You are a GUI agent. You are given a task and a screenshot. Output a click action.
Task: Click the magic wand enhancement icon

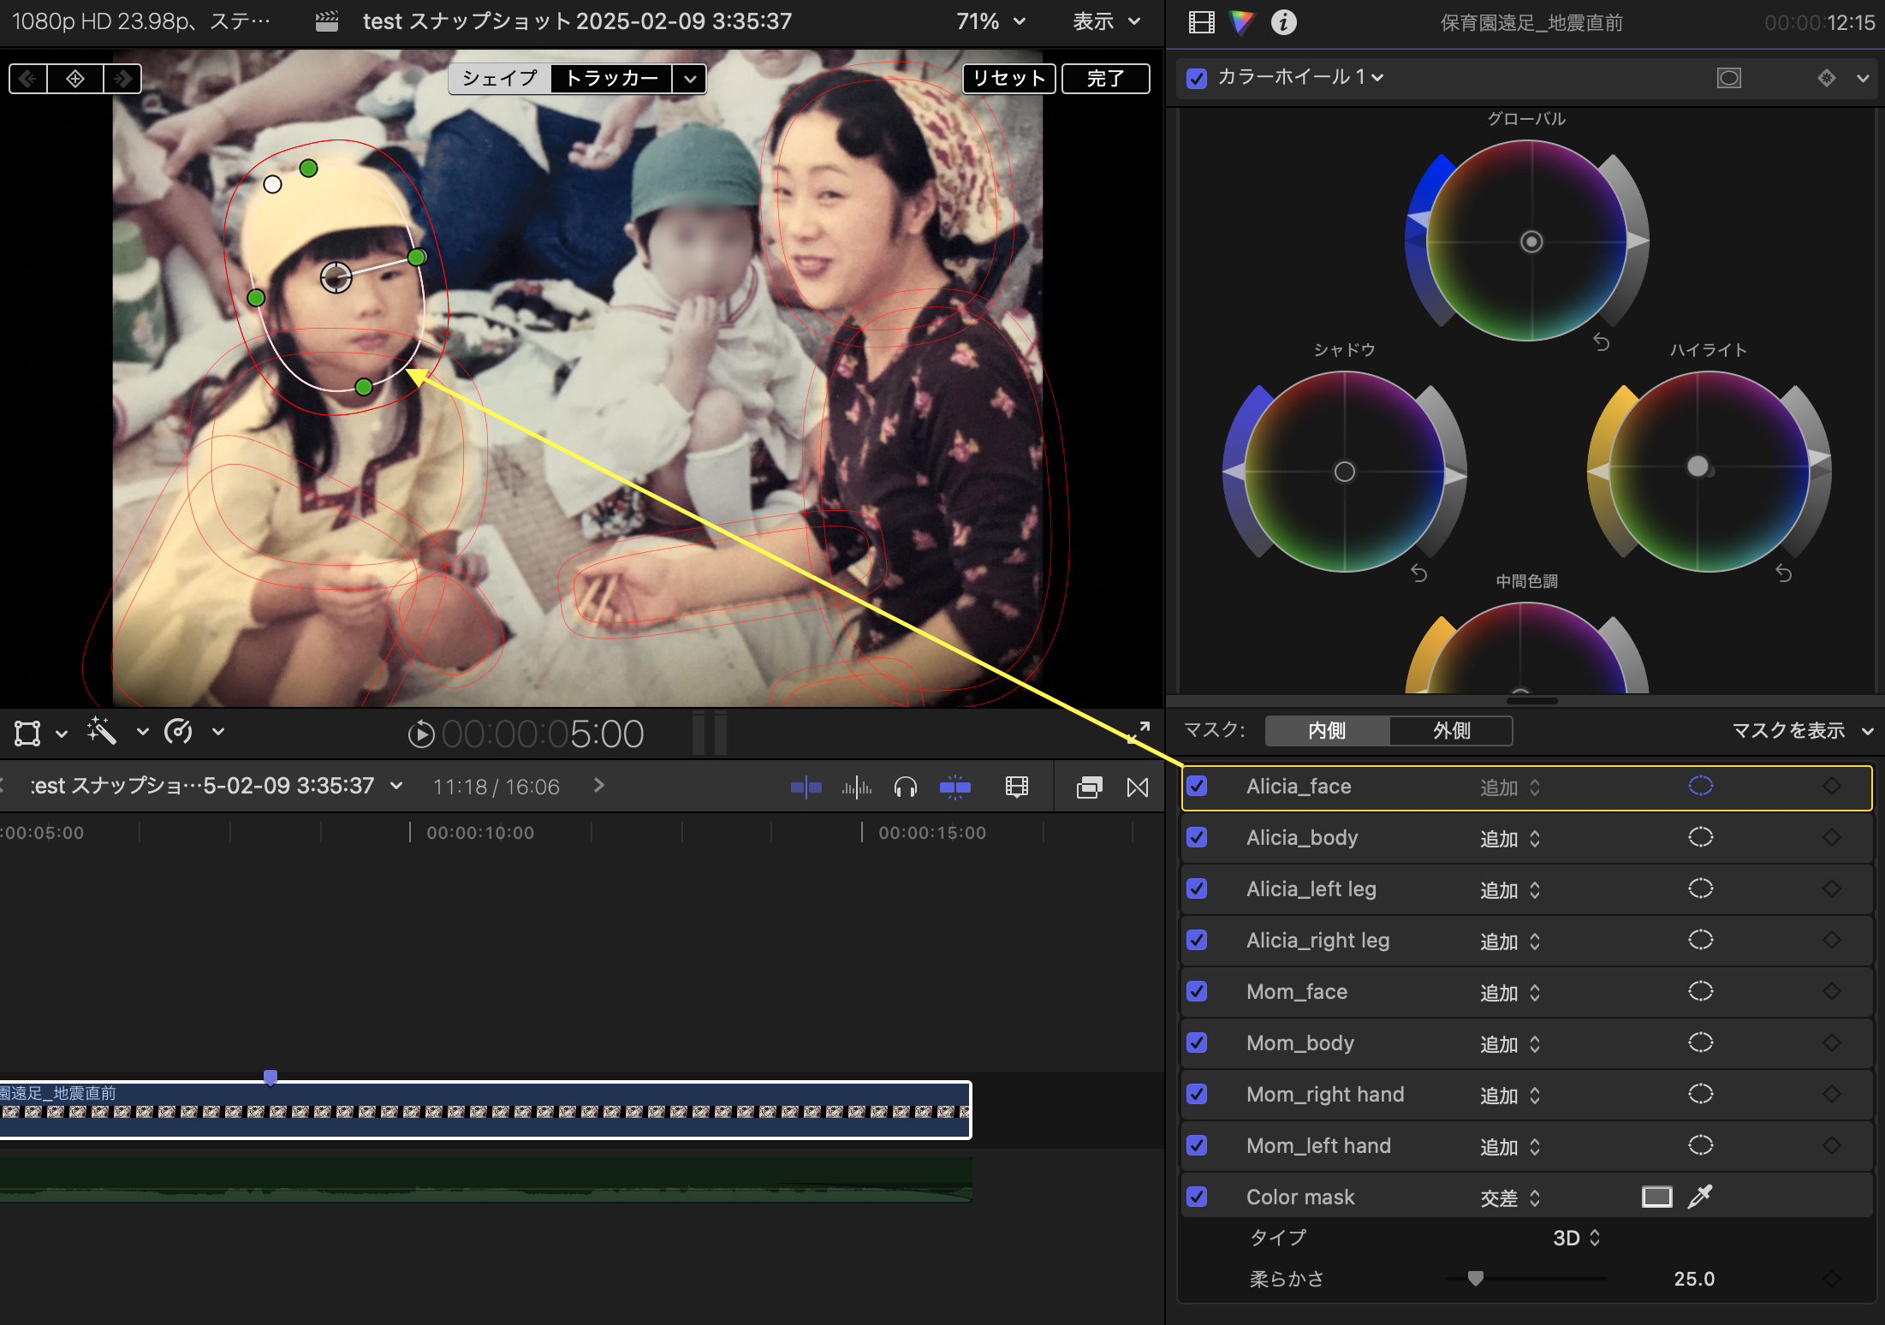(101, 732)
